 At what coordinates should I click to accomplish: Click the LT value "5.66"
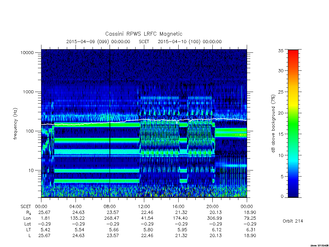114,230
